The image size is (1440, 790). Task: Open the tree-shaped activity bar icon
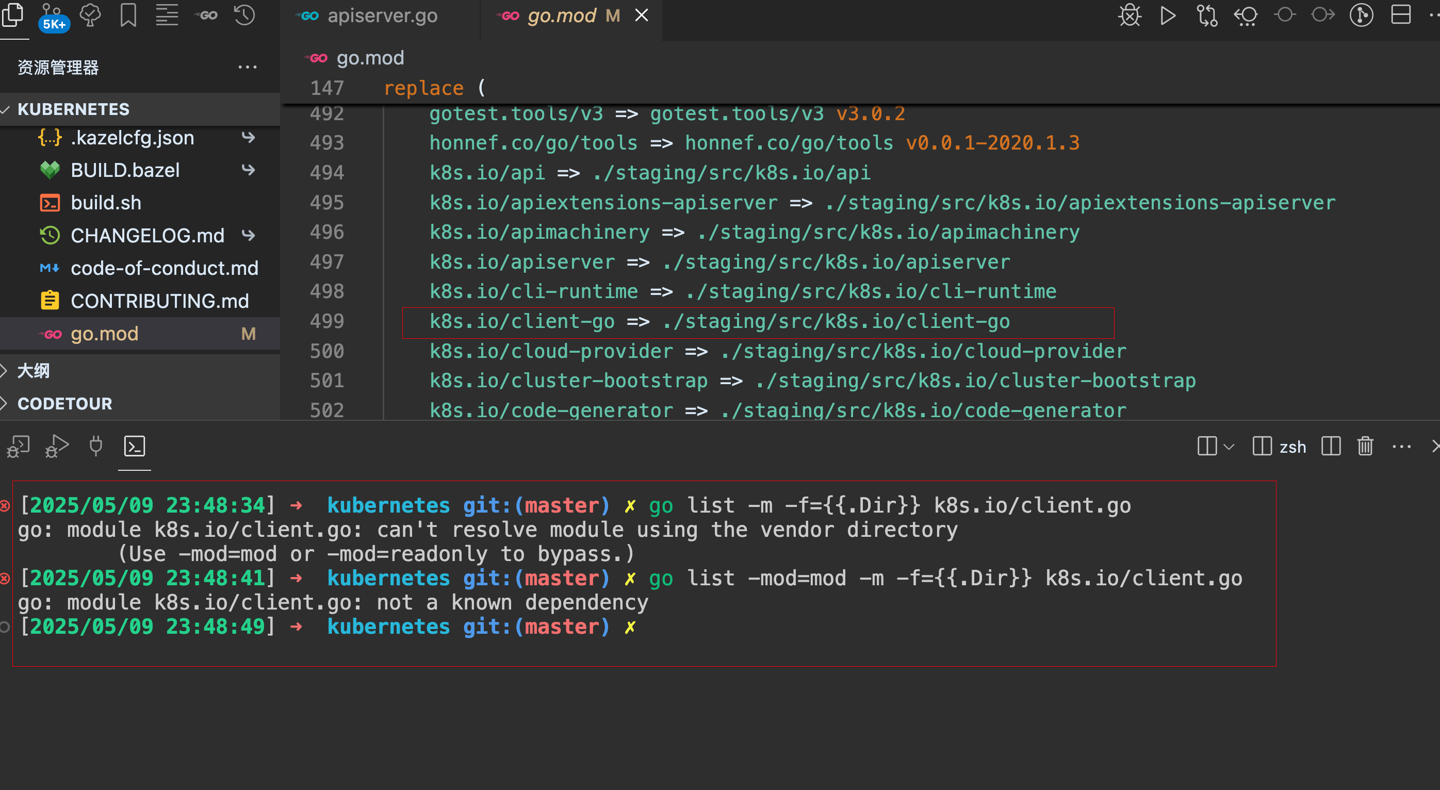pyautogui.click(x=90, y=15)
